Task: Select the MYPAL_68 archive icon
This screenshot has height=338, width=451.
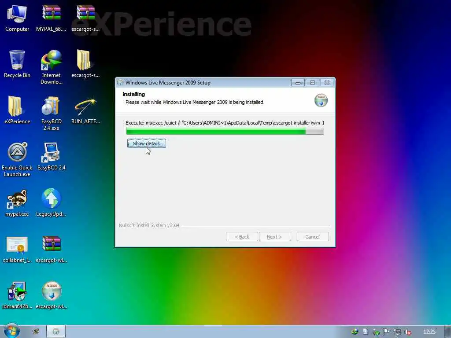Action: (51, 18)
